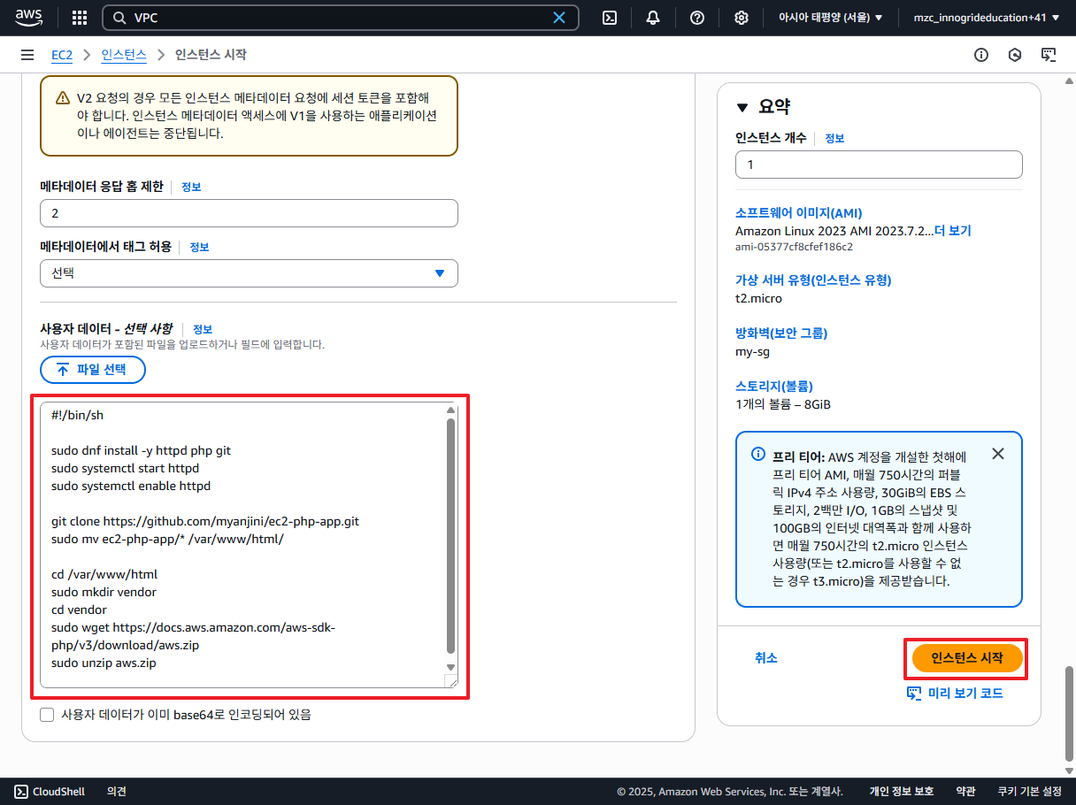Click 개인 정보 보호 in the footer

click(x=901, y=792)
